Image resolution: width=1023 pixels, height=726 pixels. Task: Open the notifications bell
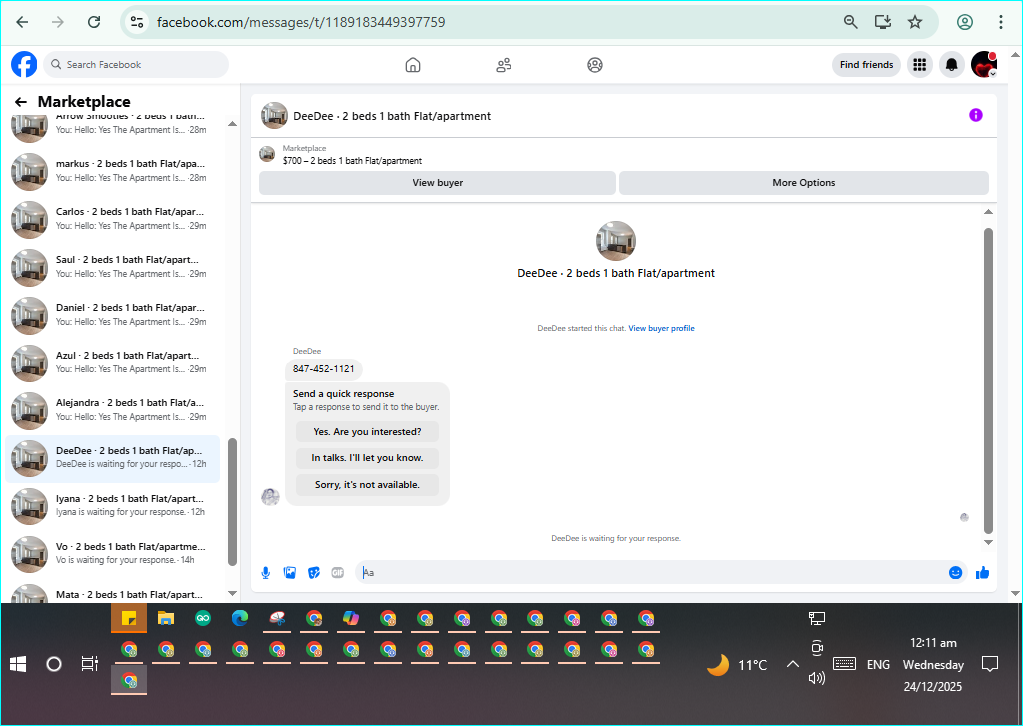pos(952,65)
